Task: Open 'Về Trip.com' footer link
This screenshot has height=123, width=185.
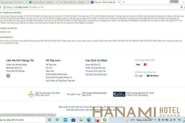Action: click(51, 65)
